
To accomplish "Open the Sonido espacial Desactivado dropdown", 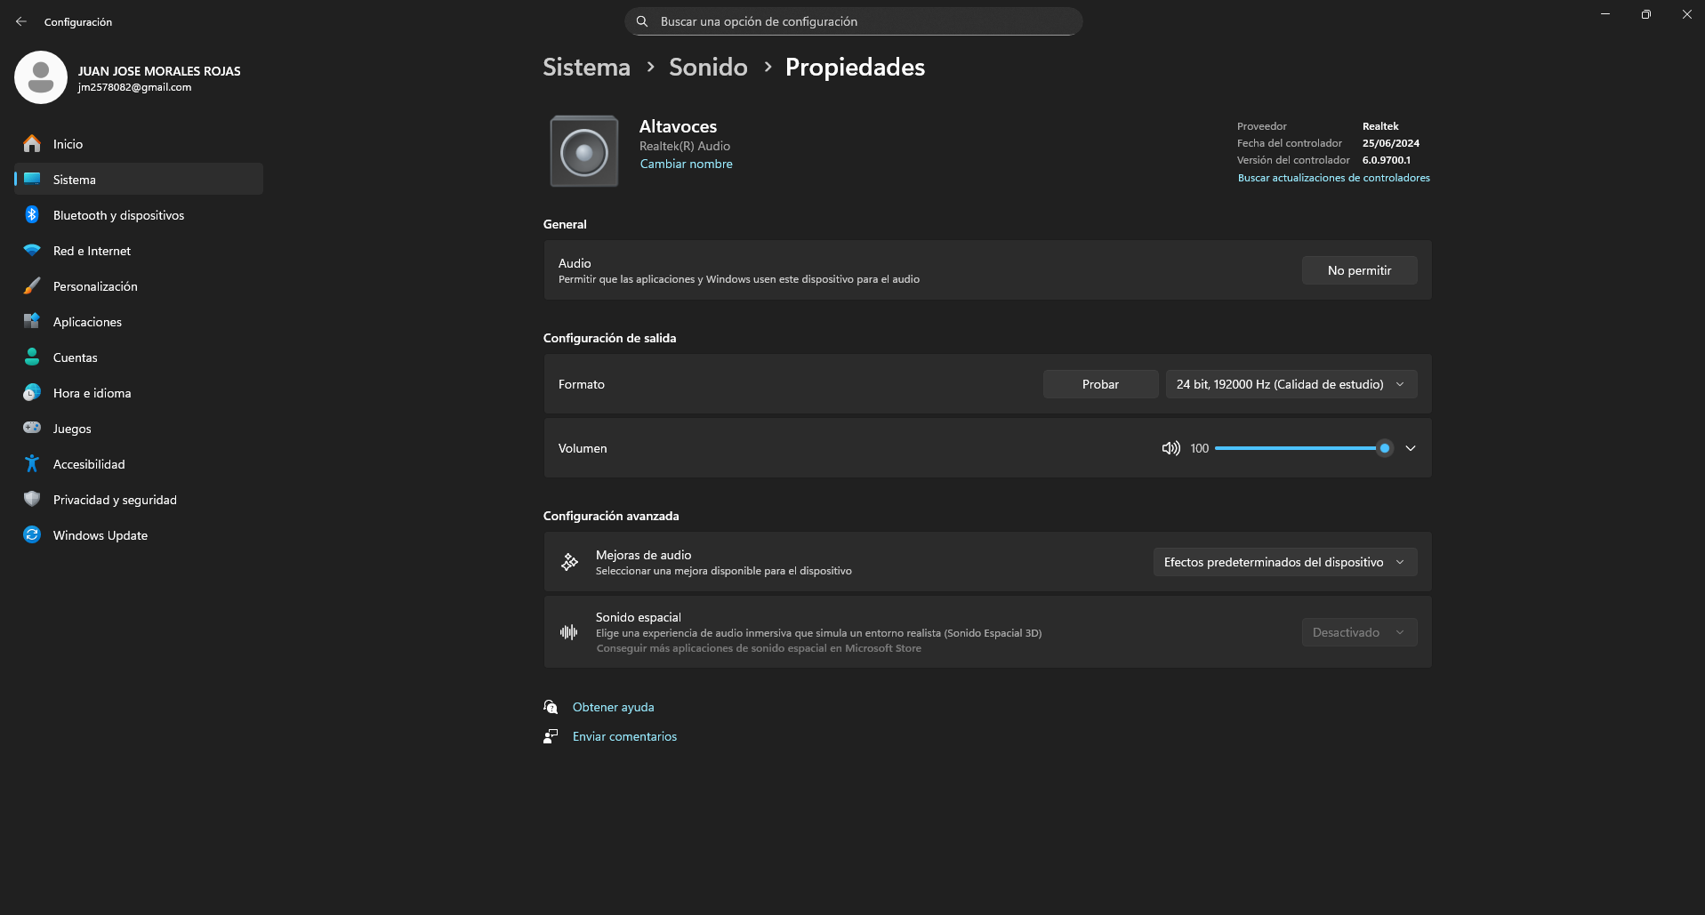I will pos(1360,632).
